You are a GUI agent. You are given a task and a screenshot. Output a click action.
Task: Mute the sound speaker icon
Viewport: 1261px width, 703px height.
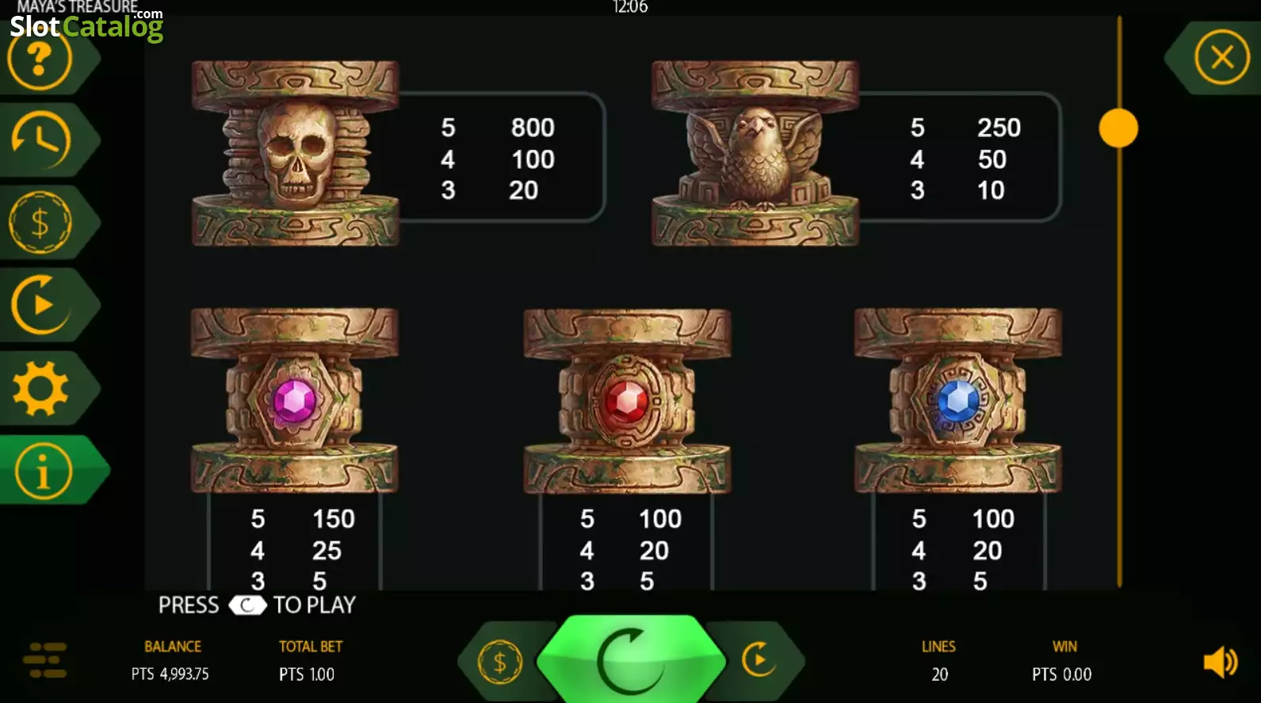pos(1221,662)
